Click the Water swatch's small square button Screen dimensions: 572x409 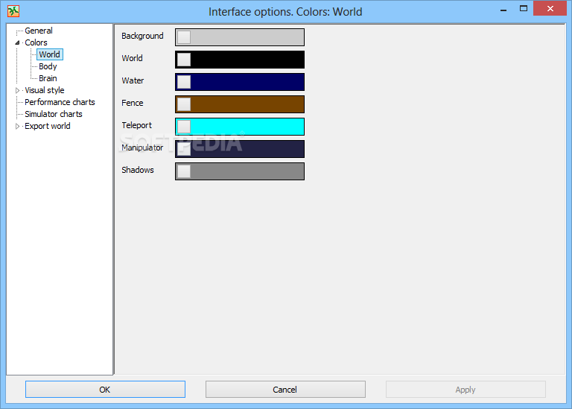(184, 82)
